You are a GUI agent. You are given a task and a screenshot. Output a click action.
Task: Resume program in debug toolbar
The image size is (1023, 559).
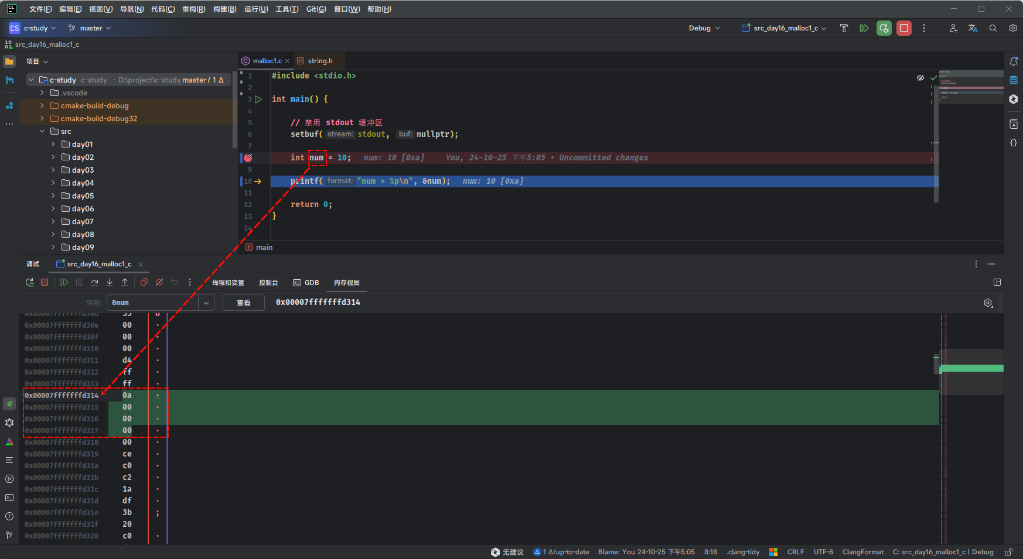tap(63, 283)
